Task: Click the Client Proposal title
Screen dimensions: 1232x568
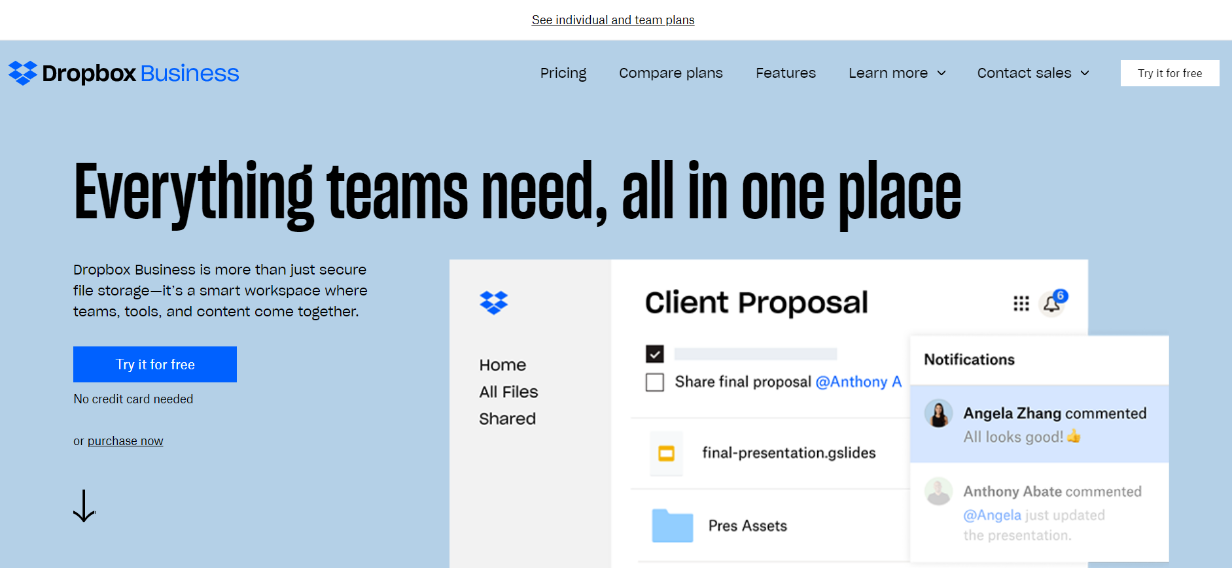Action: [756, 303]
